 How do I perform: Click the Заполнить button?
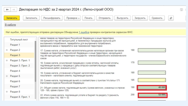(31, 18)
